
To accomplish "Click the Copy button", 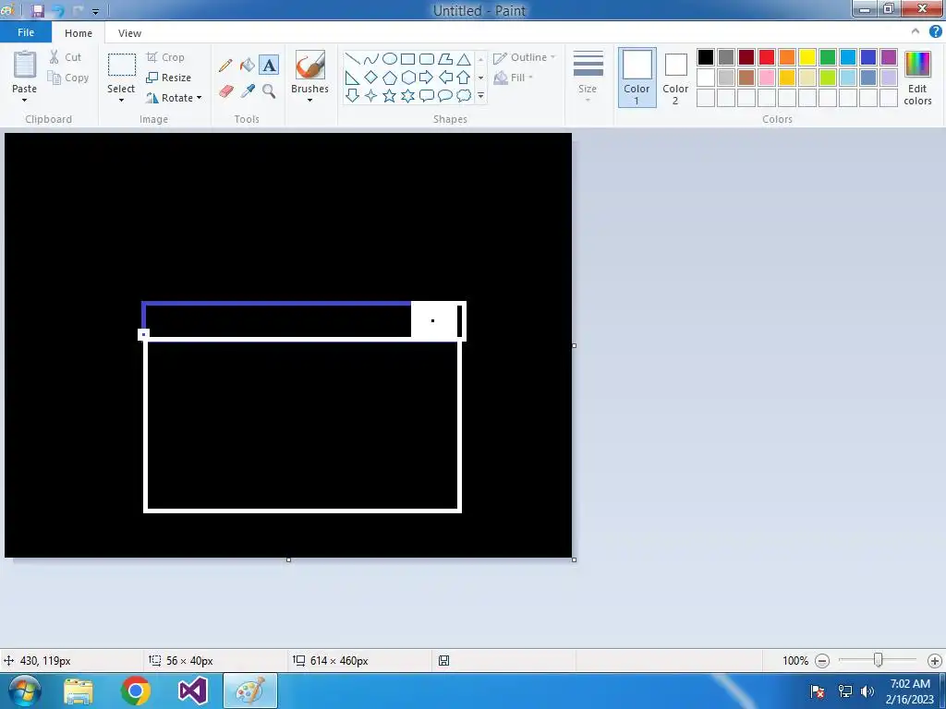I will coord(68,78).
